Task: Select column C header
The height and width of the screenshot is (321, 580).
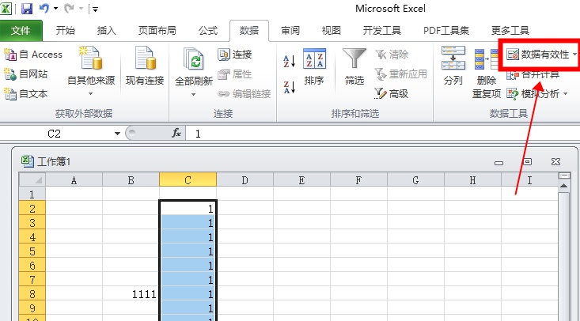Action: [188, 180]
